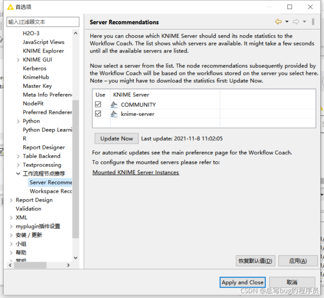Collapse the 工作流程节点推荐 node
Screen dimensions: 324x298
coord(18,174)
